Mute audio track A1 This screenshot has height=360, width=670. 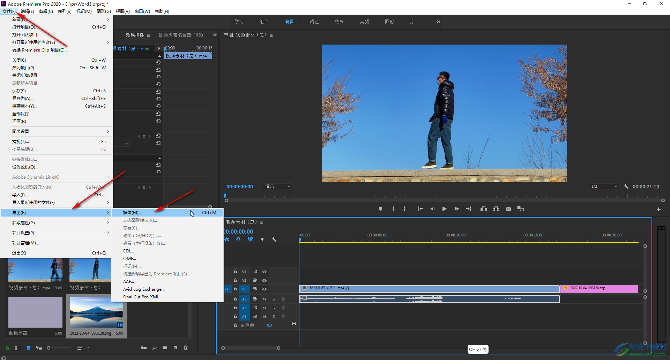pyautogui.click(x=265, y=299)
